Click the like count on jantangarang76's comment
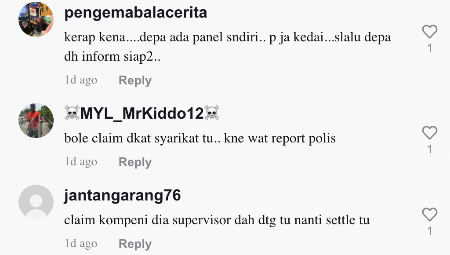Image resolution: width=450 pixels, height=255 pixels. [x=430, y=231]
